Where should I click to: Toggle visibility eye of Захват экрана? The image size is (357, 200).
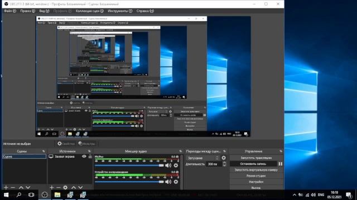pos(84,157)
